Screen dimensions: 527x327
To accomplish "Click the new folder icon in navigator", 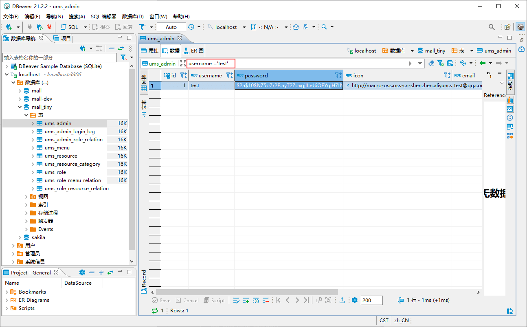I will coord(99,48).
